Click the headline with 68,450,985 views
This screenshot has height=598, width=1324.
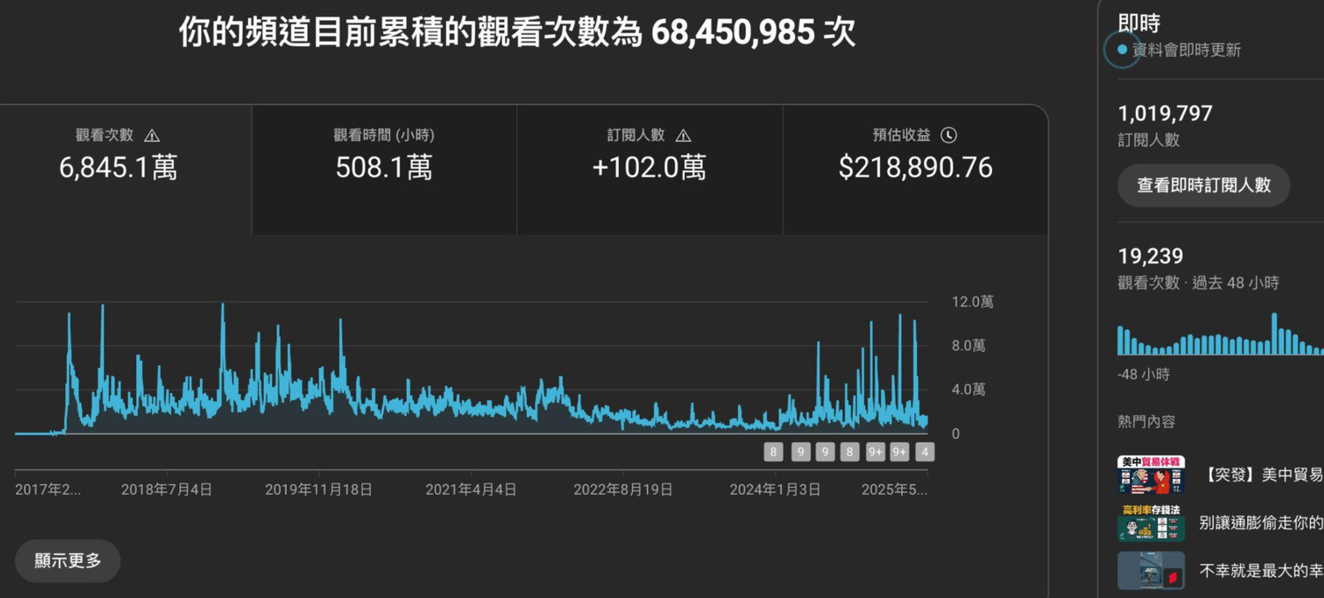click(x=517, y=34)
